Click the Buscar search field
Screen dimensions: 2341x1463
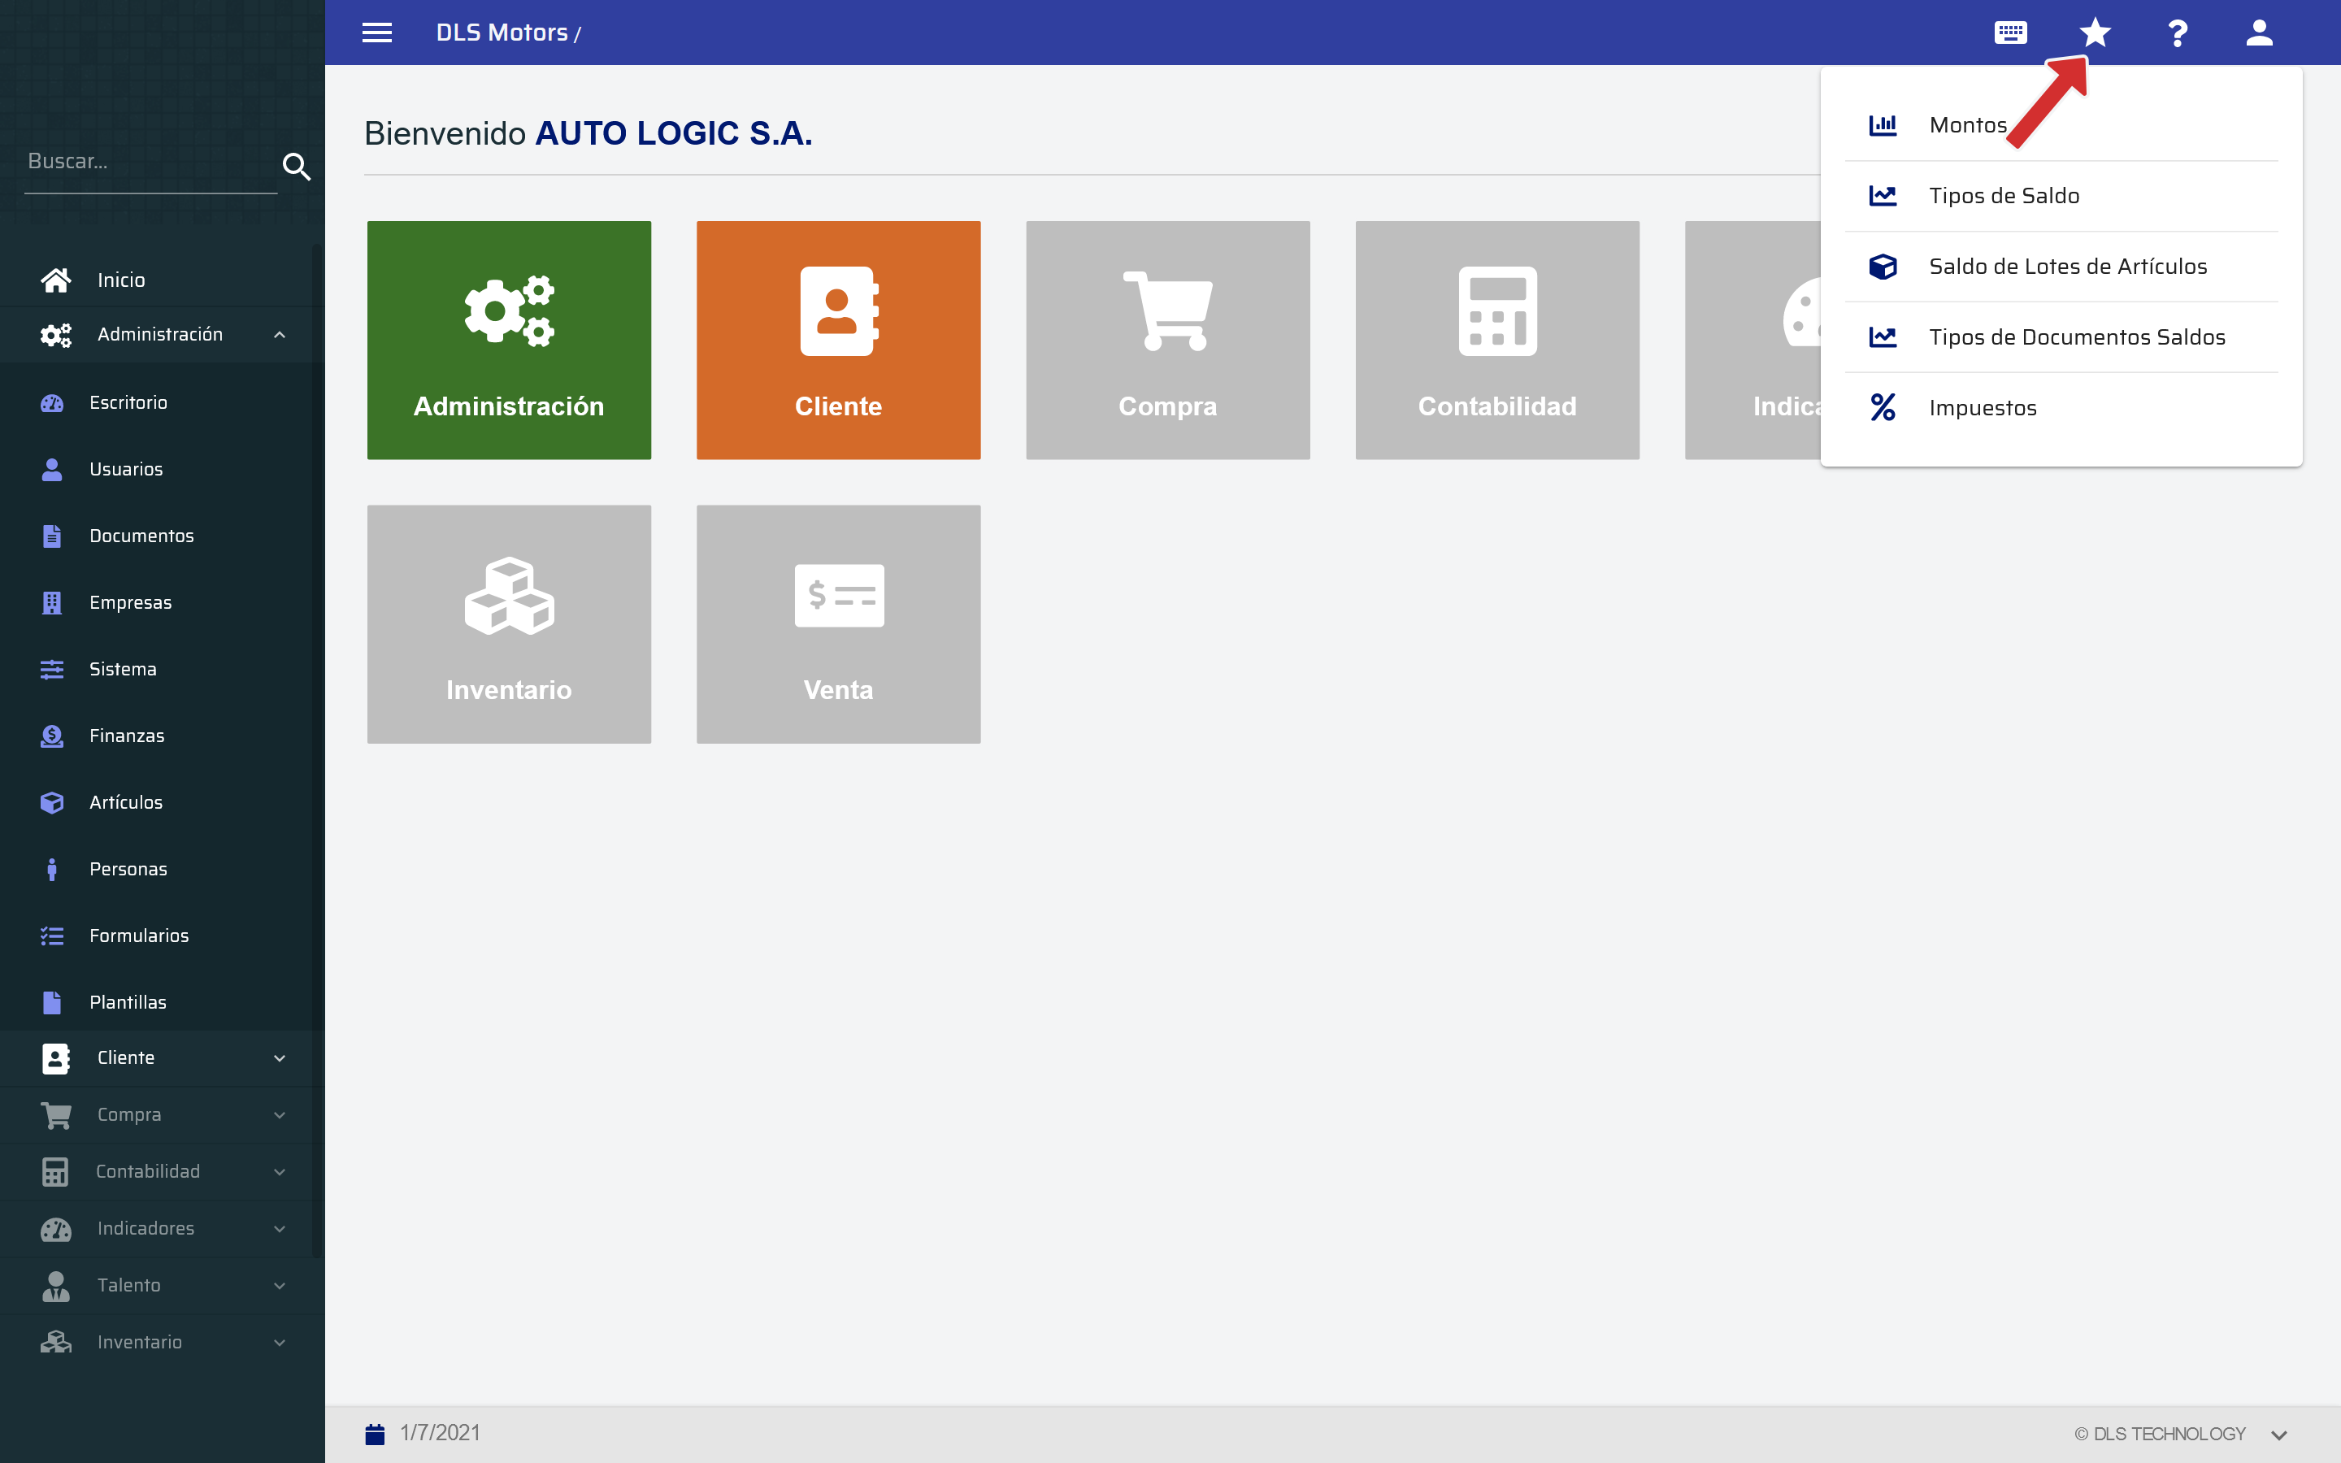[145, 162]
